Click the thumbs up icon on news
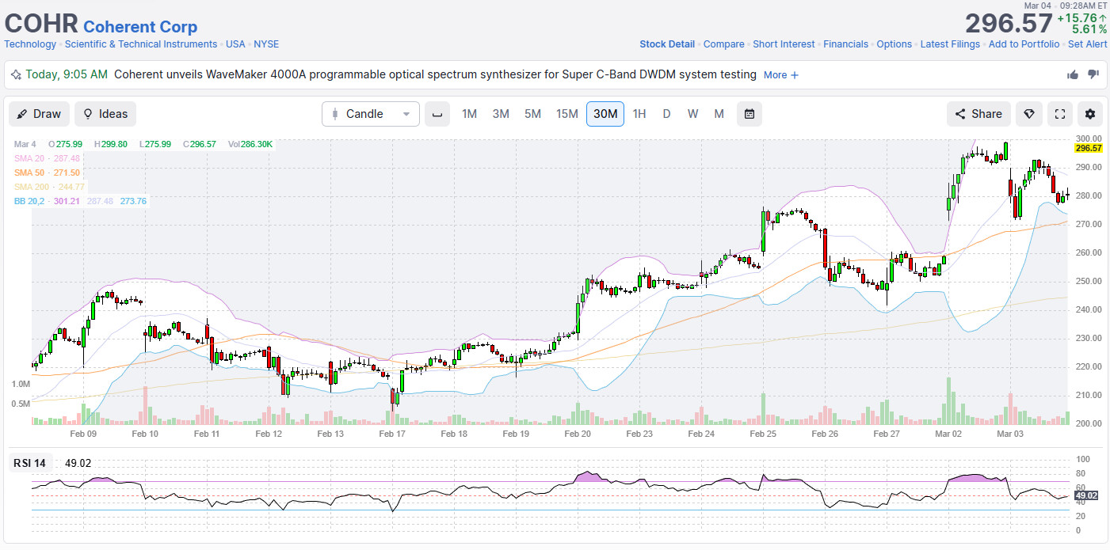 (x=1072, y=74)
